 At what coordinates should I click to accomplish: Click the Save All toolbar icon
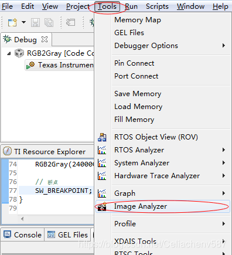tap(49, 22)
